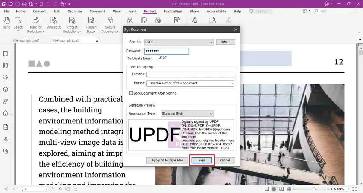This screenshot has height=193, width=363.
Task: Open the Comments panel in sidebar
Action: pos(6,77)
